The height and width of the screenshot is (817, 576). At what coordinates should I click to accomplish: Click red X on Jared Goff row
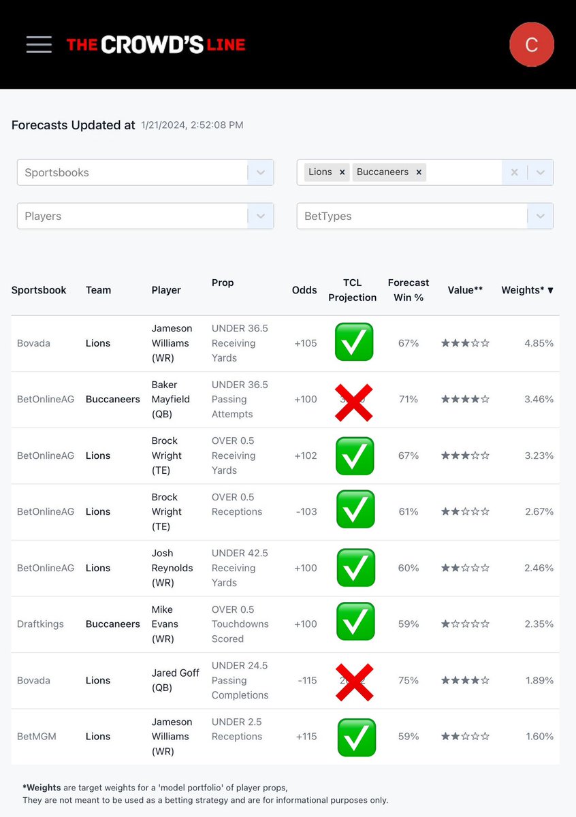pos(354,682)
